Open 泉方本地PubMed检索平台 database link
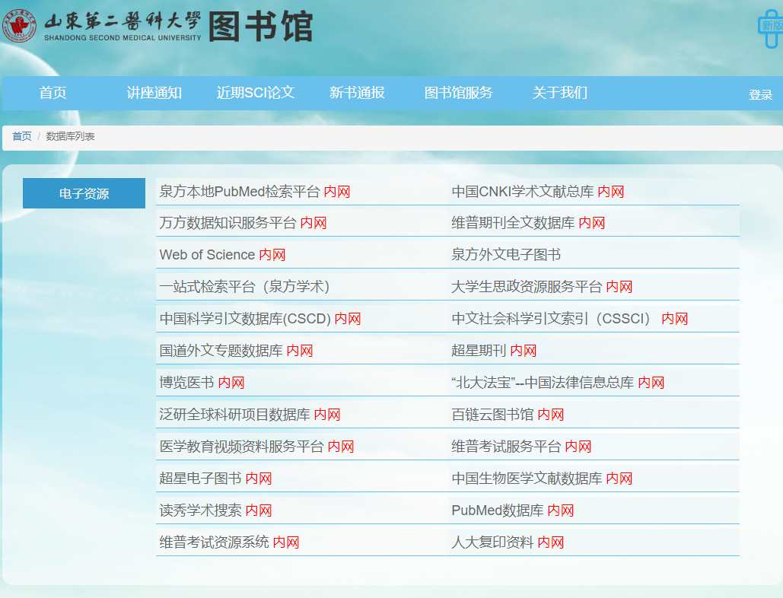Screen dimensions: 783x598 [239, 192]
